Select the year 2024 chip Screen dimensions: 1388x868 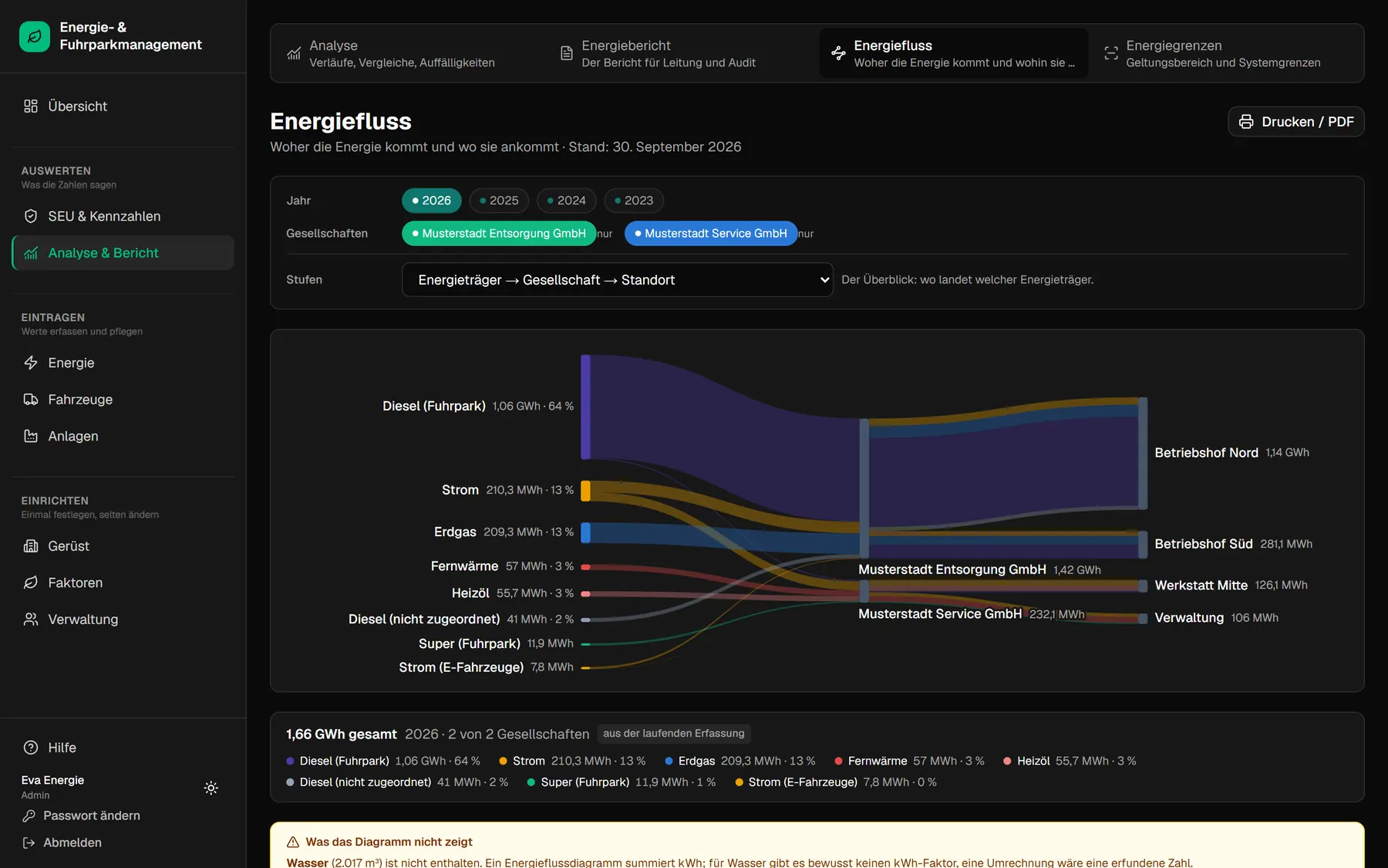click(x=567, y=201)
